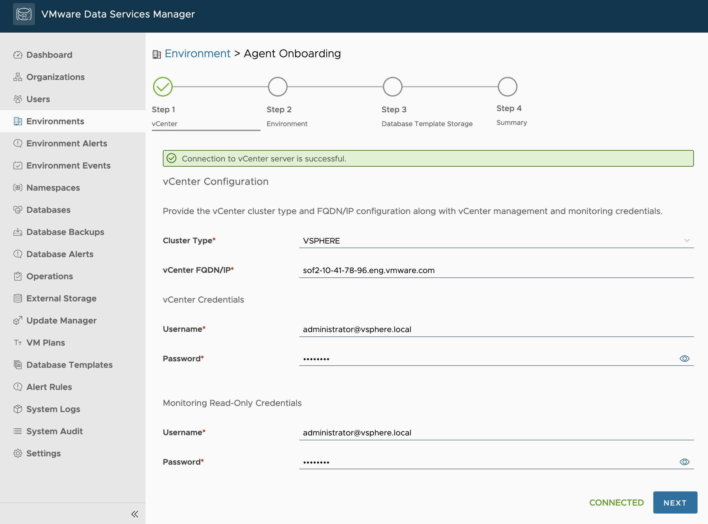Click the vCenter FQDN/IP input field
Screen dimensions: 708x524
coord(496,270)
